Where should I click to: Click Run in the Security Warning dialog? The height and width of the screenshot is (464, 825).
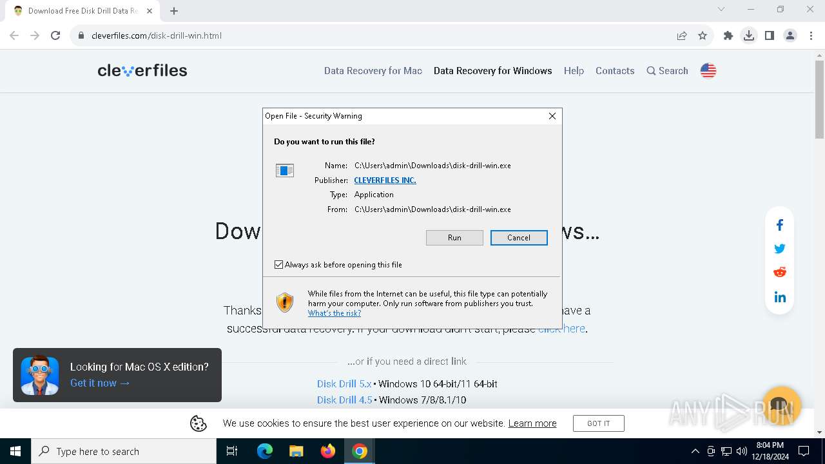click(454, 238)
